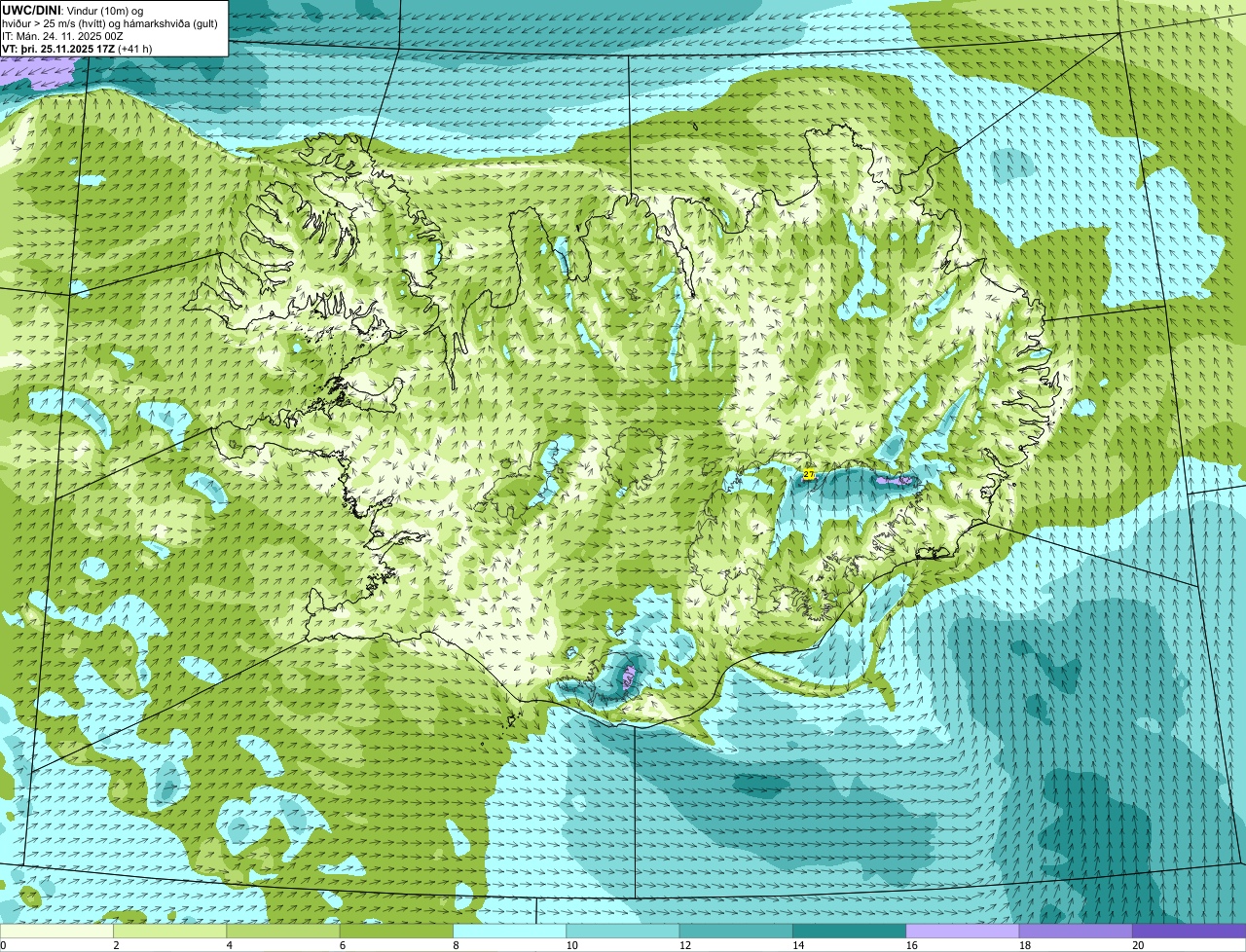Click the '16' scale label under color bar

(911, 945)
